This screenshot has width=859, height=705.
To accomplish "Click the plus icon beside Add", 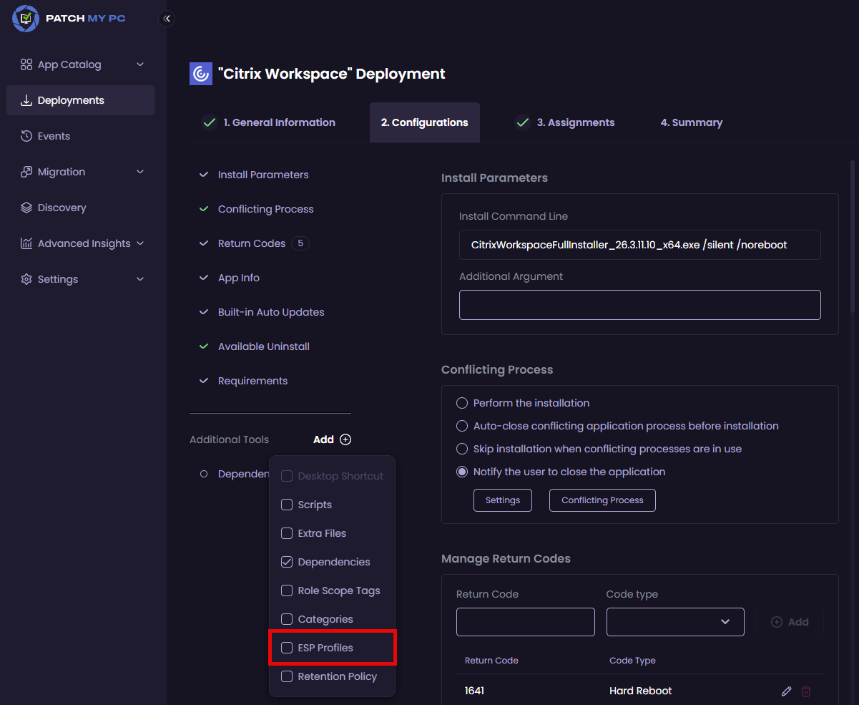I will [345, 439].
